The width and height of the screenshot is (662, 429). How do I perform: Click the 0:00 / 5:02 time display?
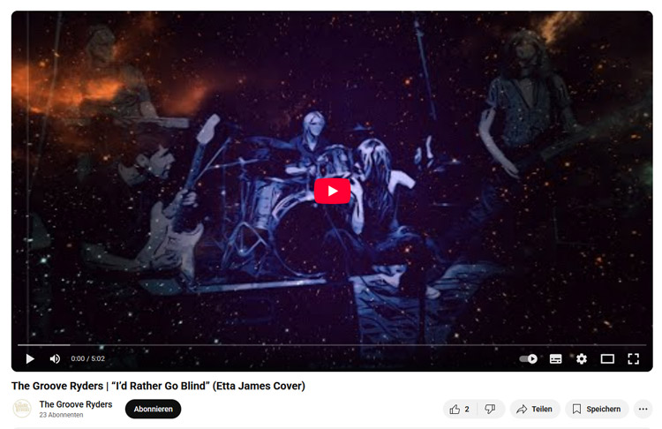click(87, 359)
